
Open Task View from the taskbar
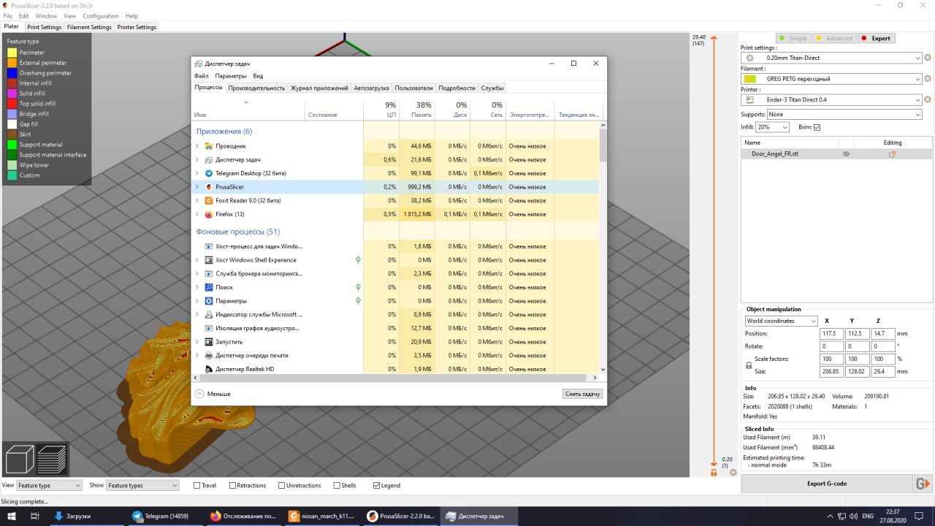pyautogui.click(x=35, y=516)
